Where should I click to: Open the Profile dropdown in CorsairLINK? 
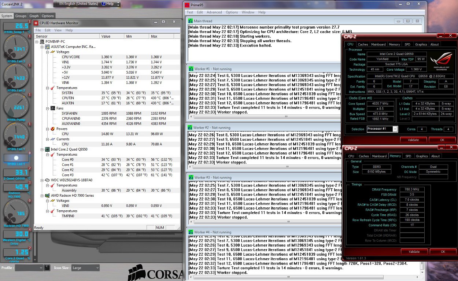tap(29, 268)
